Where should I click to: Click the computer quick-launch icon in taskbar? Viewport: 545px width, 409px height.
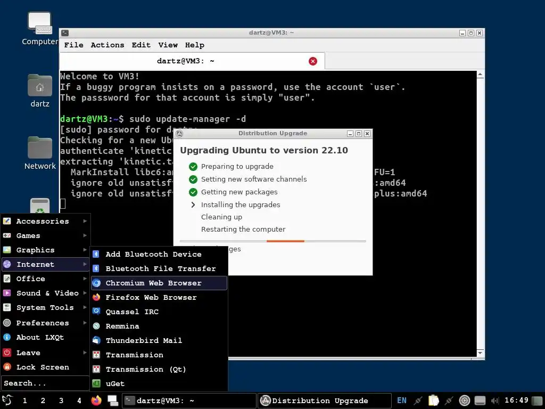point(113,400)
